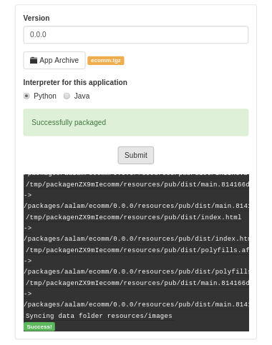Click the Java label text
Screen dimensions: 272x345
pos(82,96)
